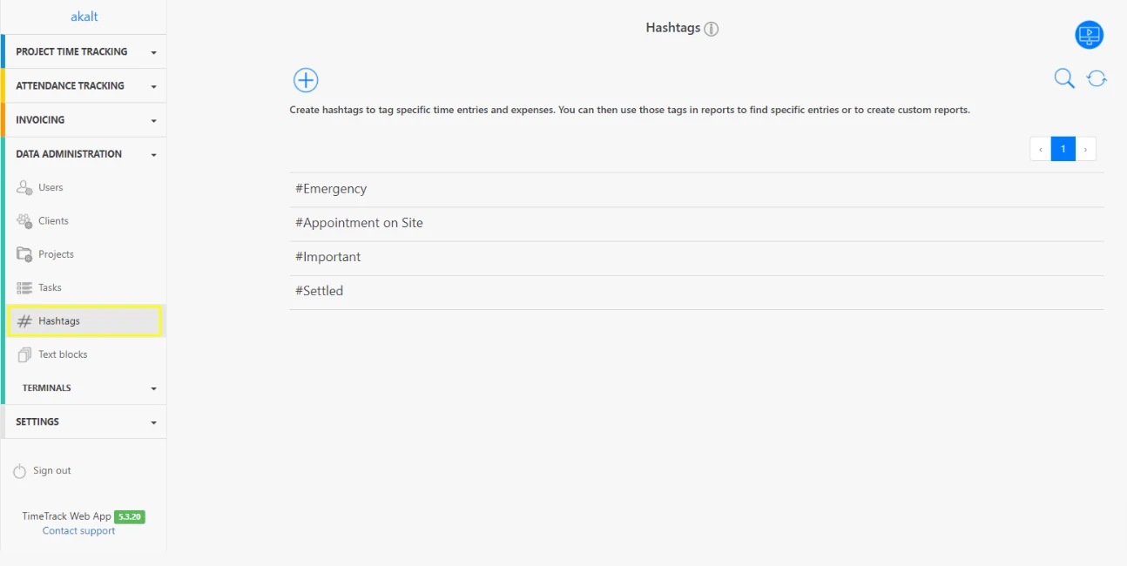Click the refresh icon
Screen dimensions: 1127x566
coord(1097,79)
